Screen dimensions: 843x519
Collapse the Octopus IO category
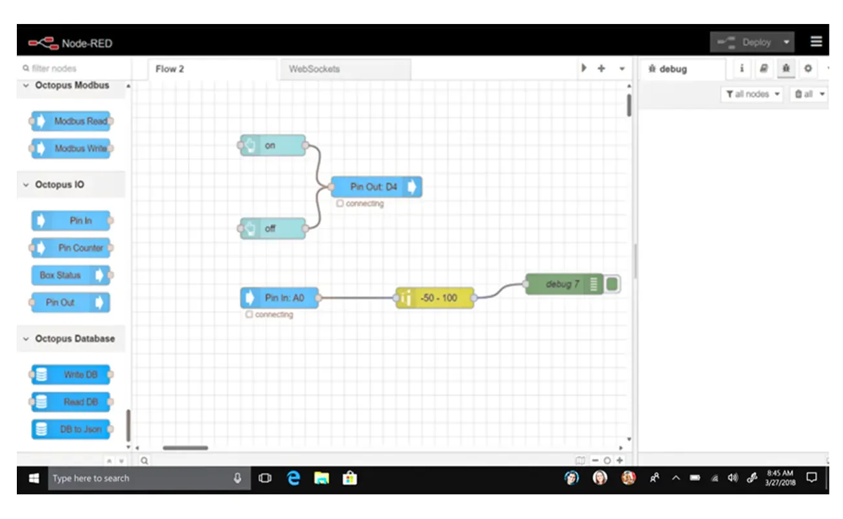point(27,185)
